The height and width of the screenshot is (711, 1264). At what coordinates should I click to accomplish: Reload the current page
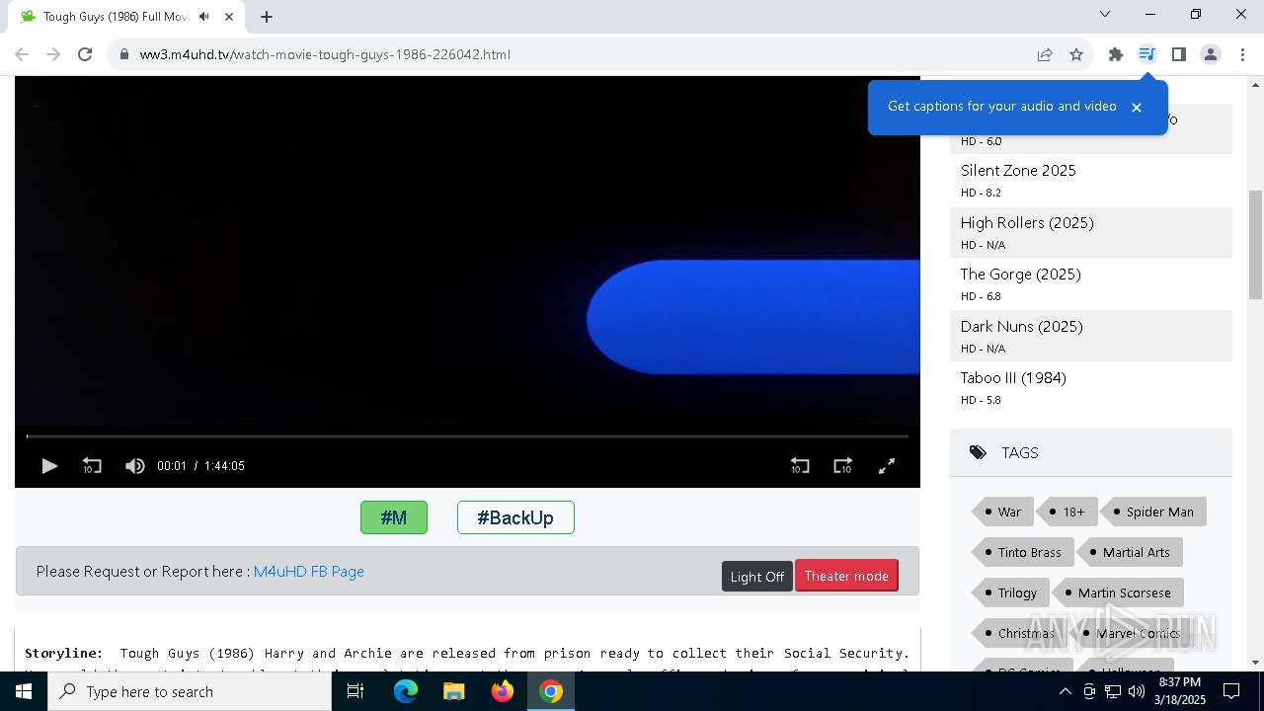click(x=85, y=54)
